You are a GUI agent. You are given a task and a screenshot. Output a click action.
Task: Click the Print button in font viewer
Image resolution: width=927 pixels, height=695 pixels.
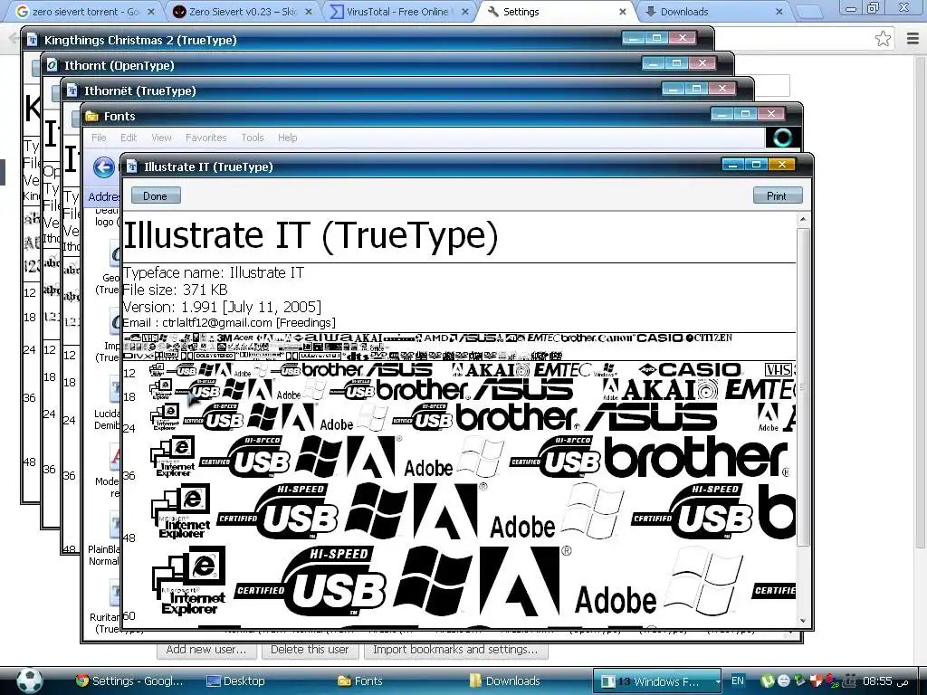pos(777,195)
